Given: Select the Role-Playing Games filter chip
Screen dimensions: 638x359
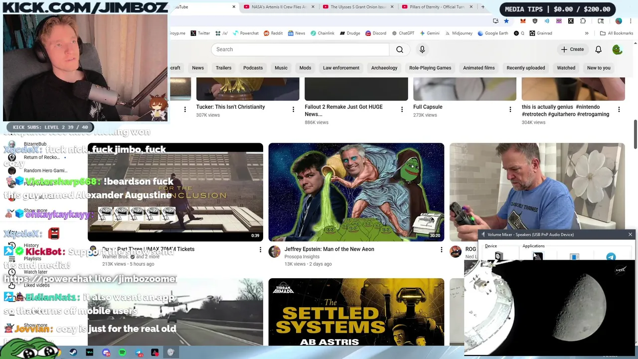Looking at the screenshot, I should coord(430,68).
